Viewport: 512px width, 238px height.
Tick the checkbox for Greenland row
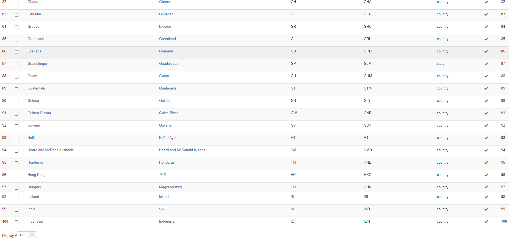click(16, 40)
